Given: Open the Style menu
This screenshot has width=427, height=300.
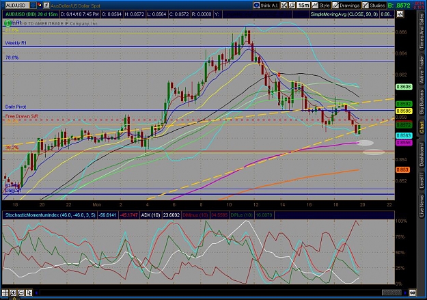Looking at the screenshot, I should tap(321, 5).
